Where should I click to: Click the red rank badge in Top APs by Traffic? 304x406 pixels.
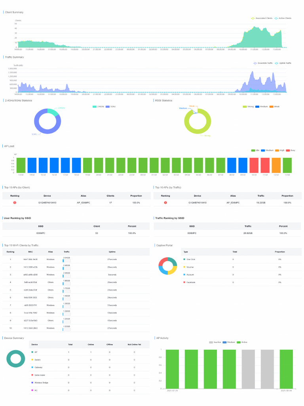click(165, 203)
